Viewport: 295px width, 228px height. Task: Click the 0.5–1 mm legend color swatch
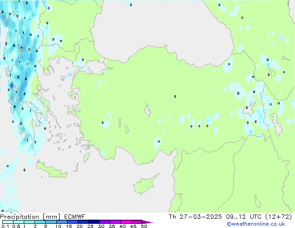point(19,222)
